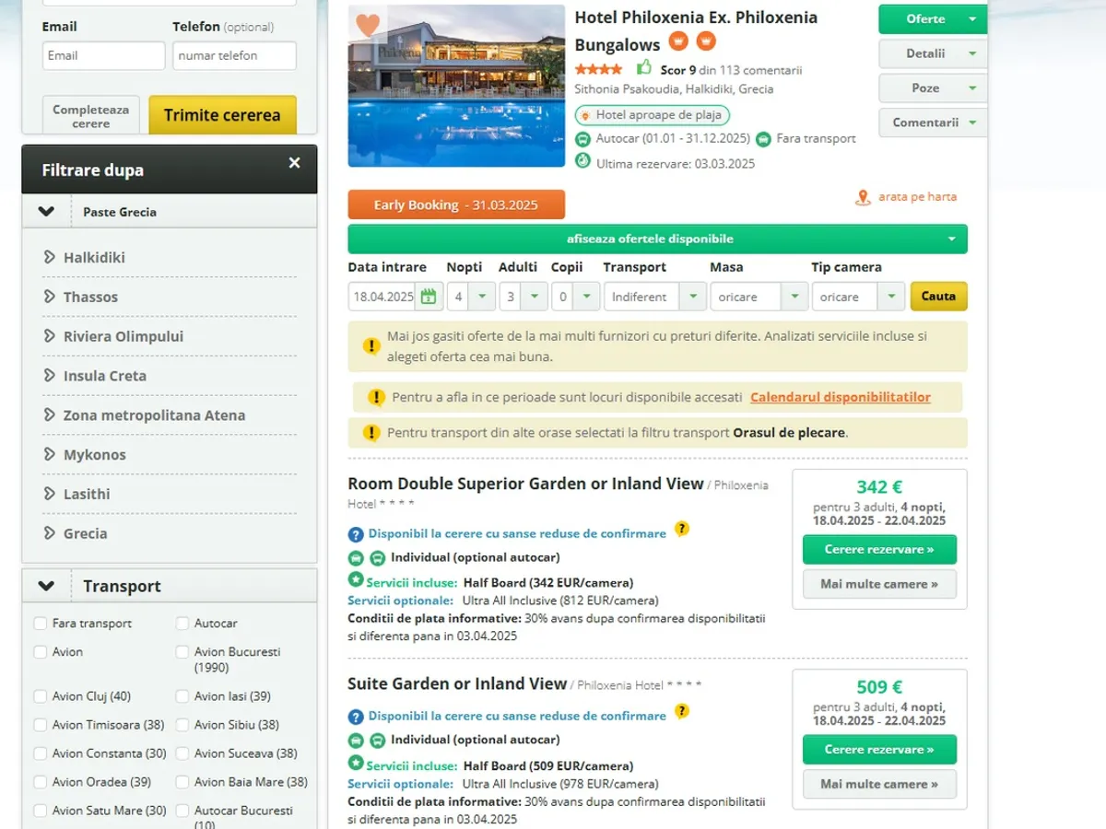Click the heart favorite icon on hotel photo
1106x829 pixels.
click(368, 25)
